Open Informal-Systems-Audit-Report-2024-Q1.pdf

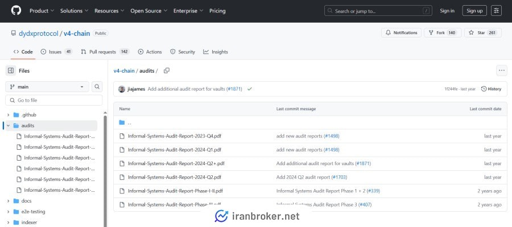tap(175, 150)
